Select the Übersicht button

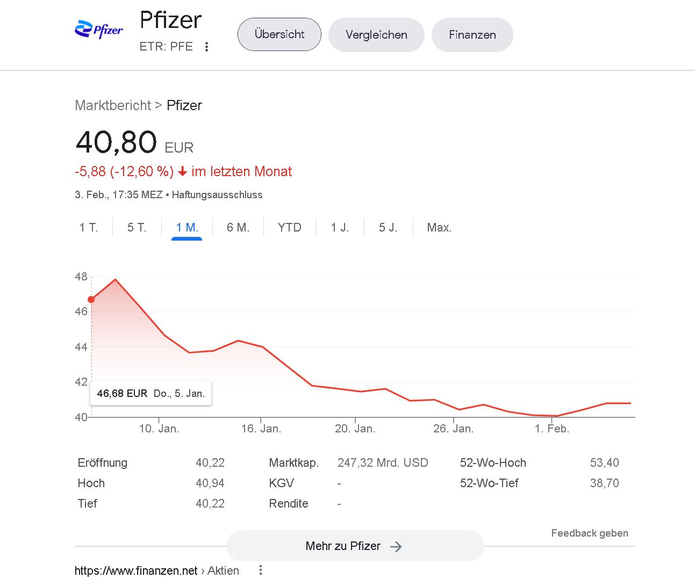click(280, 34)
